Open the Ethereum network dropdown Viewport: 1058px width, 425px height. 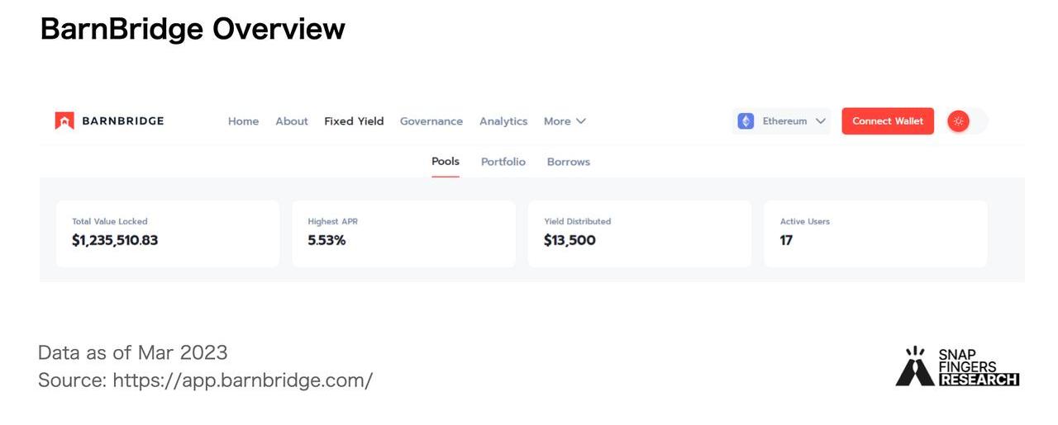pos(781,121)
